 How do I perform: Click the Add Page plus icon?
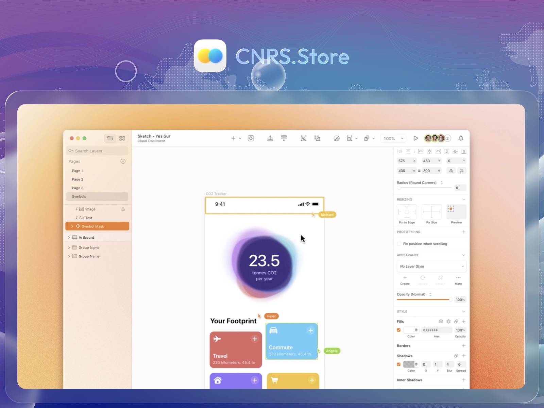coord(123,161)
